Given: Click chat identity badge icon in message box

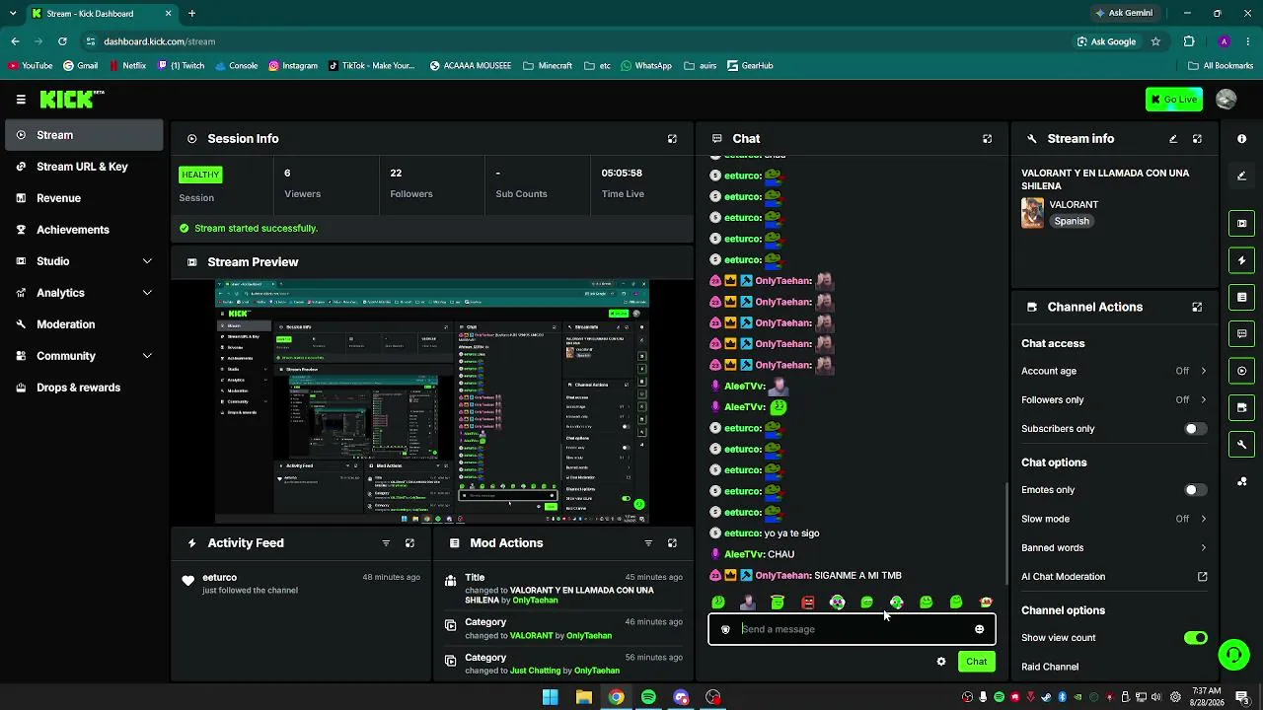Looking at the screenshot, I should (x=725, y=629).
